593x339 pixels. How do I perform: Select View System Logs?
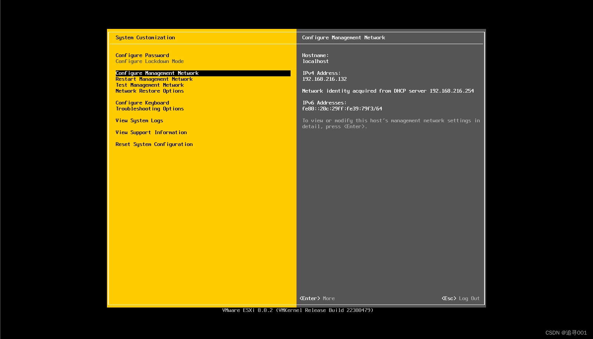139,121
